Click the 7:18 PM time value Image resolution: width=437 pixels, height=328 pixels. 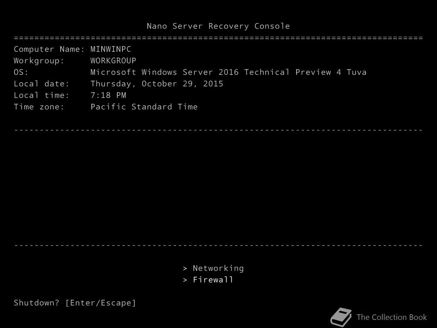coord(108,95)
